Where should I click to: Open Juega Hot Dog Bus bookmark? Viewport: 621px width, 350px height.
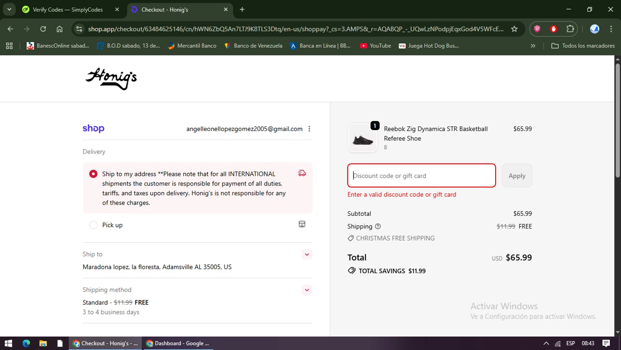coord(428,46)
